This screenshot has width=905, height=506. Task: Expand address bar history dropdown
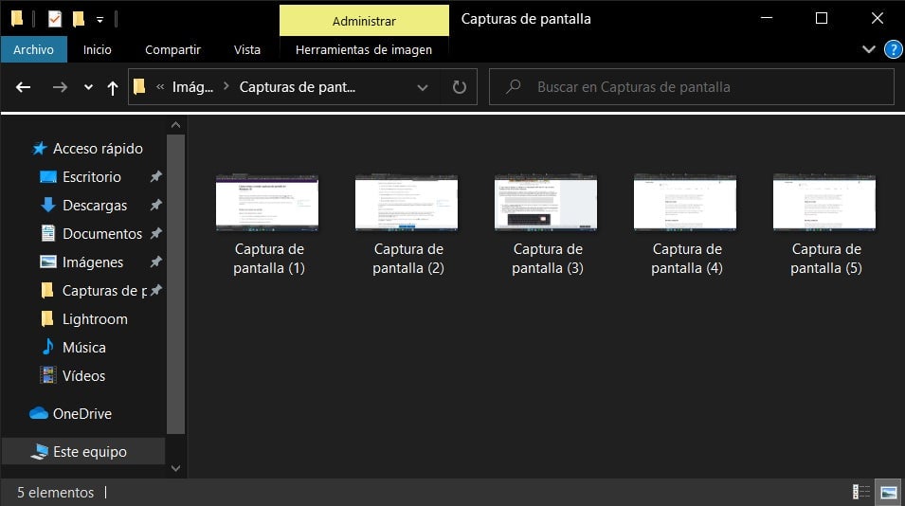click(x=423, y=87)
